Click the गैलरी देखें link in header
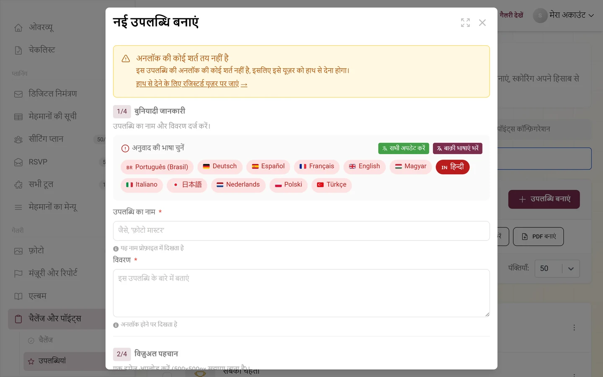603x377 pixels. point(511,15)
